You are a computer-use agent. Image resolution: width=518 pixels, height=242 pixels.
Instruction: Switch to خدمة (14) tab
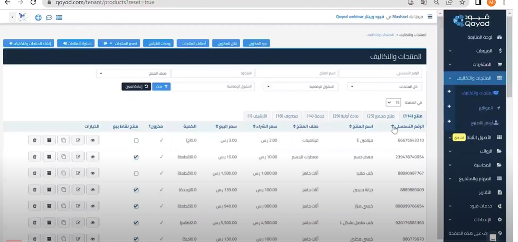pyautogui.click(x=315, y=116)
